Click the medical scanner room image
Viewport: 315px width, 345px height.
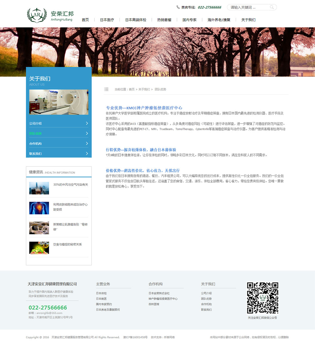pyautogui.click(x=59, y=102)
